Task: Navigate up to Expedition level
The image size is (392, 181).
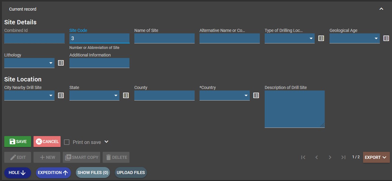Action: (53, 172)
